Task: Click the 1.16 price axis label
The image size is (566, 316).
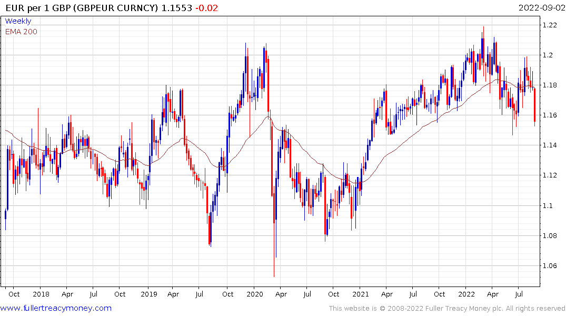Action: pos(550,115)
